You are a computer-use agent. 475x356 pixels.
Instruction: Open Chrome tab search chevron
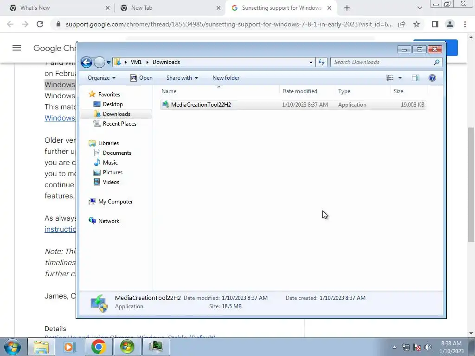419,8
